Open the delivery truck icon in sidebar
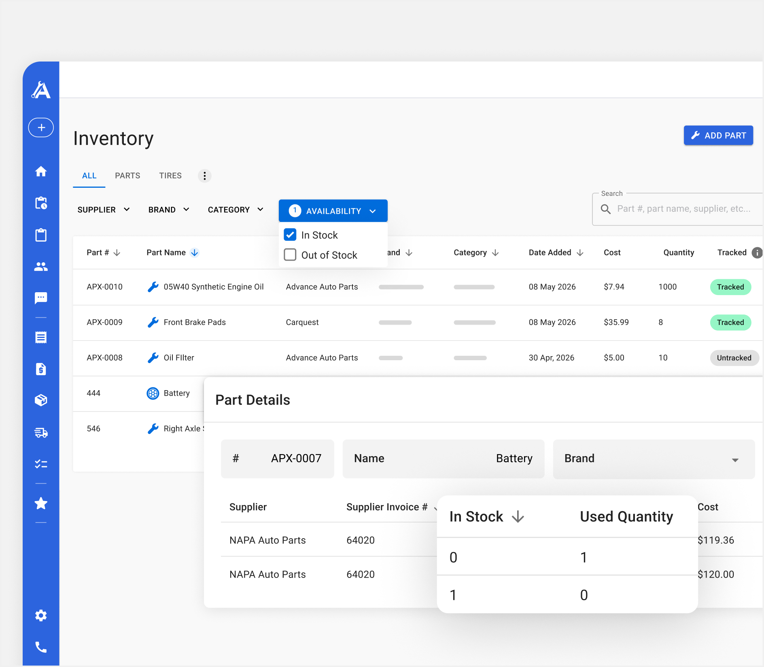 point(41,432)
